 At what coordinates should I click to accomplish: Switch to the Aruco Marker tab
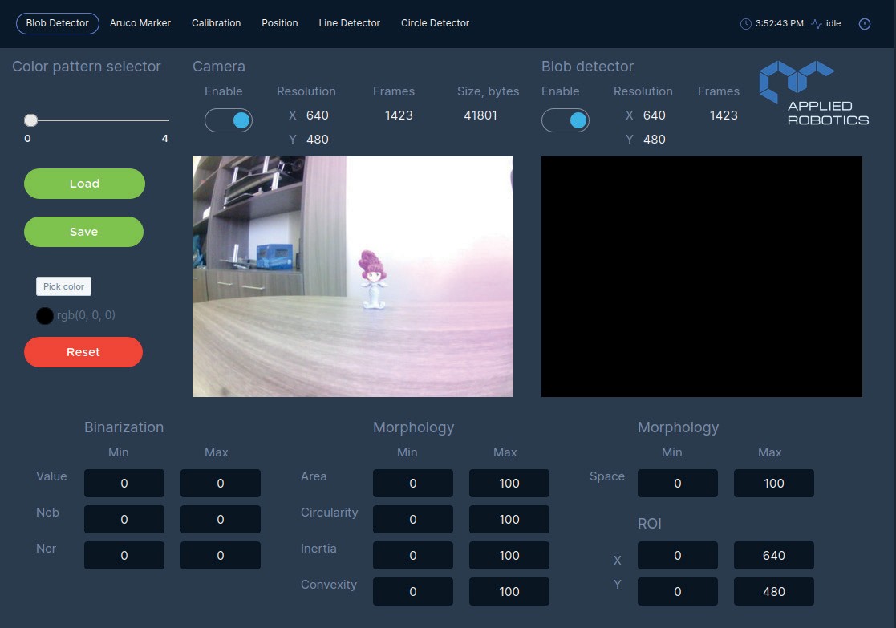pos(140,23)
